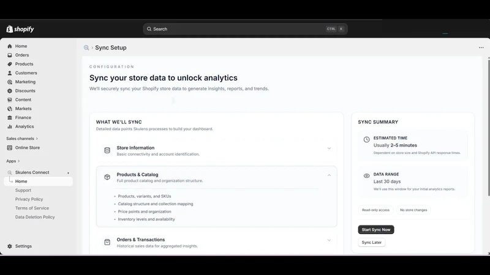This screenshot has height=275, width=490.
Task: Click the page vertical scrollbar
Action: point(488,128)
